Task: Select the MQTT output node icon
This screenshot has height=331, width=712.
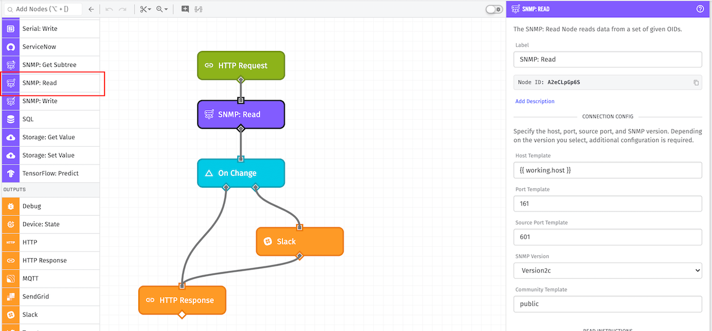Action: 10,278
